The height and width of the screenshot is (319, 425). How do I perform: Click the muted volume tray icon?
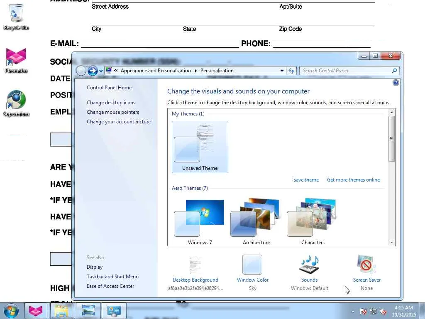(383, 312)
